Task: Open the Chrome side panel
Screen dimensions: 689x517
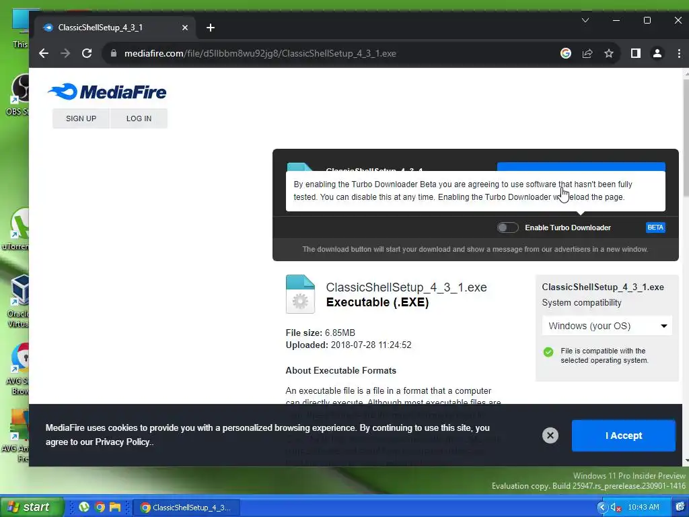Action: (x=635, y=54)
